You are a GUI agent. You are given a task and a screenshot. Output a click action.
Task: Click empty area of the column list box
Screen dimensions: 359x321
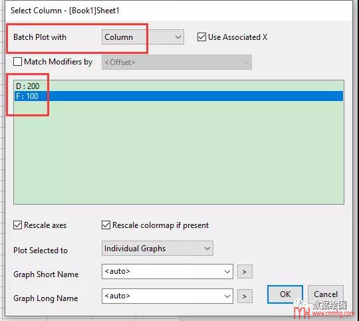179,152
